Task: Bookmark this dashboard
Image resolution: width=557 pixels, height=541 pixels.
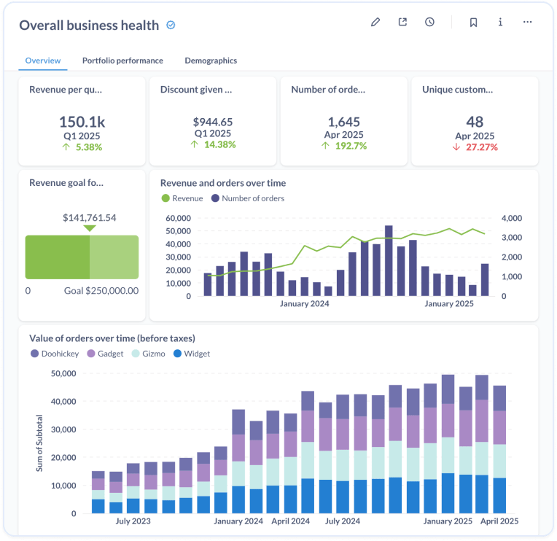Action: point(473,22)
